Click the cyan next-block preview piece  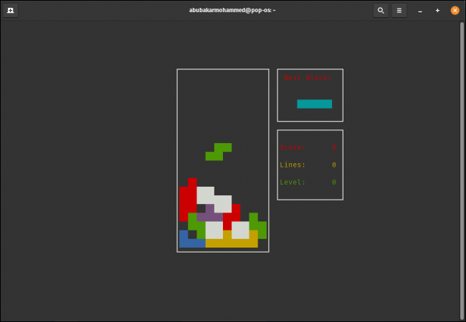tap(314, 104)
